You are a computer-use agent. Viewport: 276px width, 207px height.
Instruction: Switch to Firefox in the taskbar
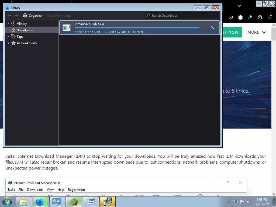(40, 202)
